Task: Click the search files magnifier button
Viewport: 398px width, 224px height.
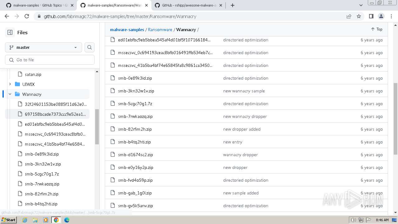Action: pos(90,47)
